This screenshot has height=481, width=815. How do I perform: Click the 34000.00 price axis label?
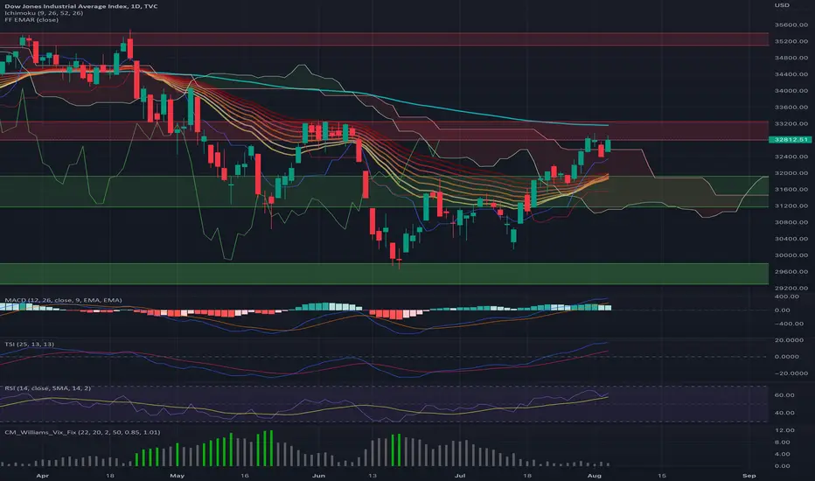point(791,90)
